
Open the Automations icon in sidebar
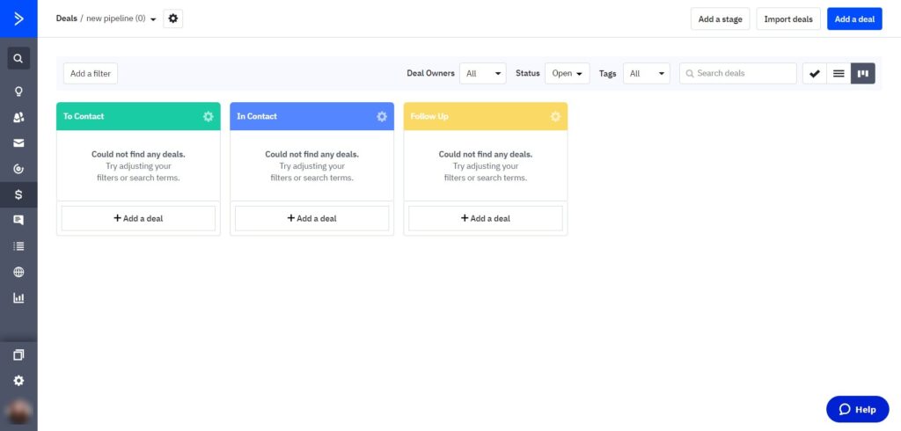point(18,169)
